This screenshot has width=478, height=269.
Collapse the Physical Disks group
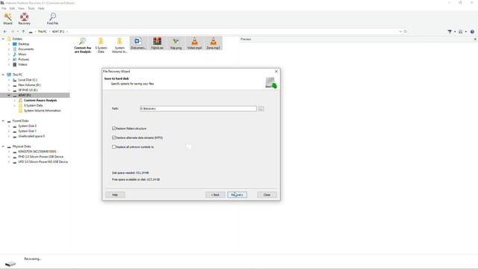(x=3, y=146)
